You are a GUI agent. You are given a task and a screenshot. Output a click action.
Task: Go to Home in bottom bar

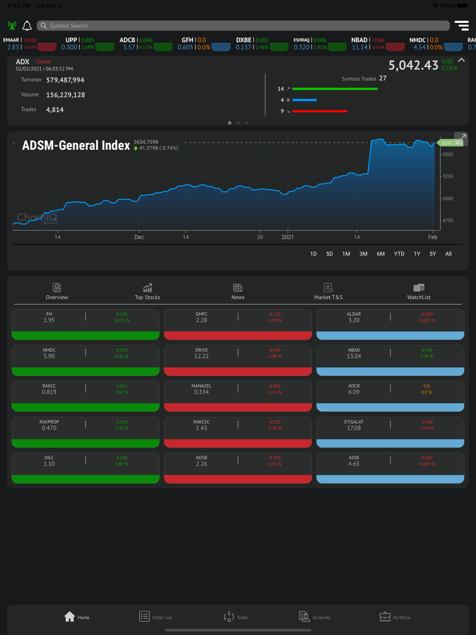77,617
